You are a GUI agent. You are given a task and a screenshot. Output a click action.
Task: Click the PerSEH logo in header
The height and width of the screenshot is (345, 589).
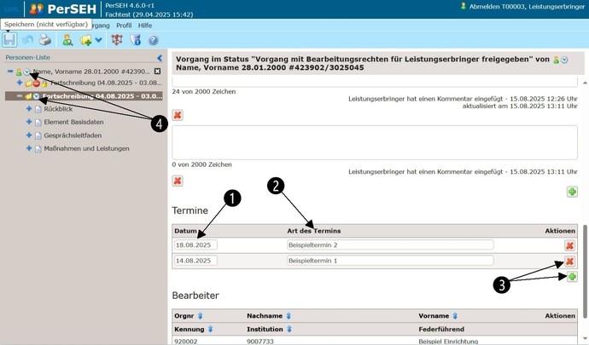point(62,9)
